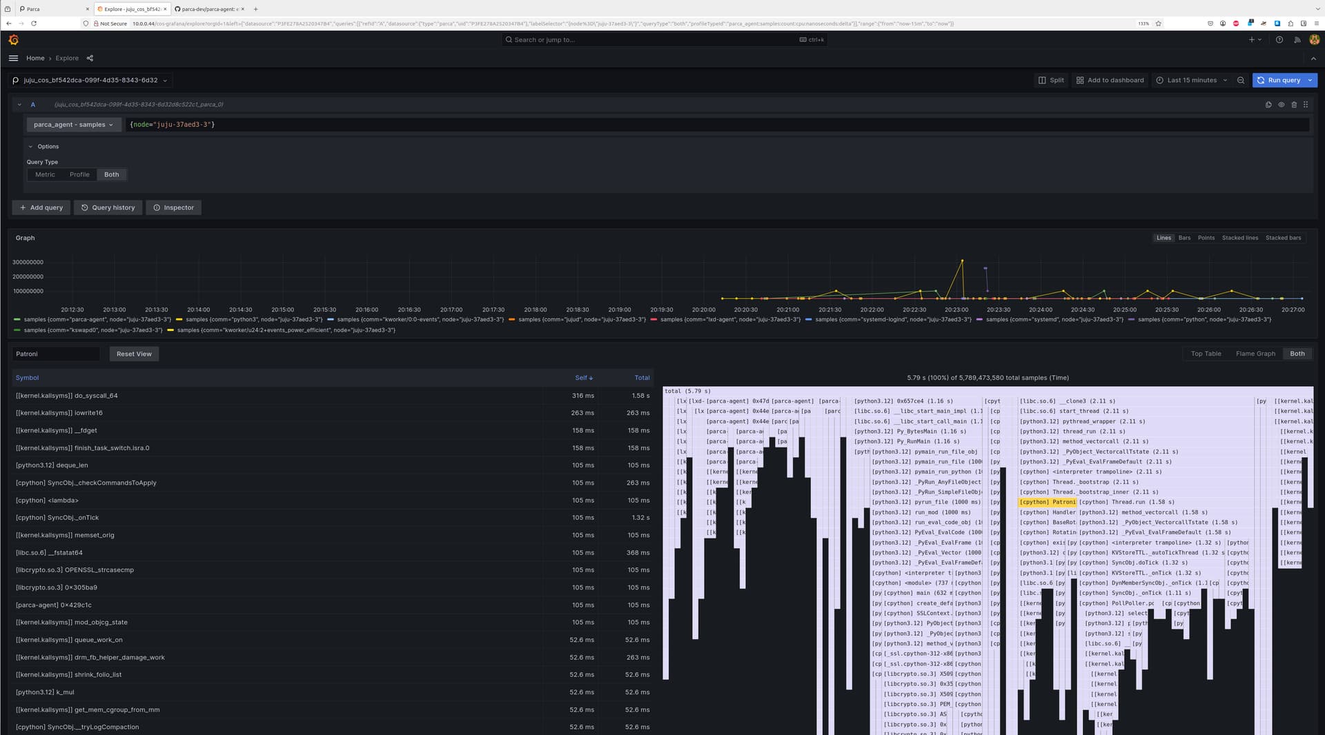Switch to the Flame Graph view
1325x735 pixels.
click(1255, 353)
